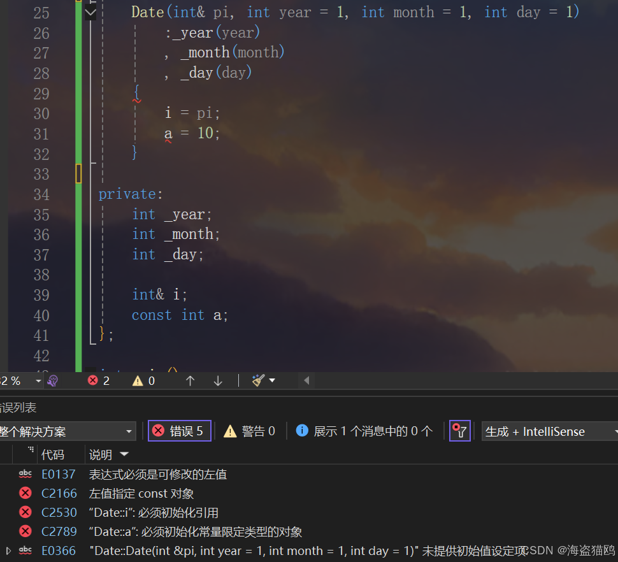Open the 整个解决方案 scope dropdown

click(x=67, y=431)
